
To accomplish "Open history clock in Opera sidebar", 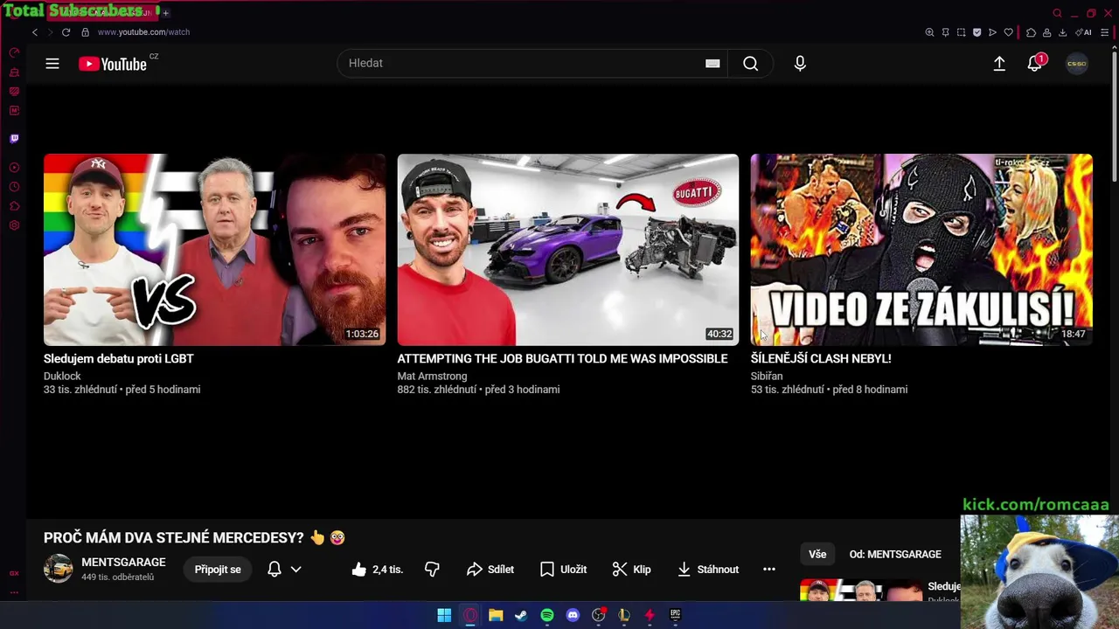I will (14, 187).
